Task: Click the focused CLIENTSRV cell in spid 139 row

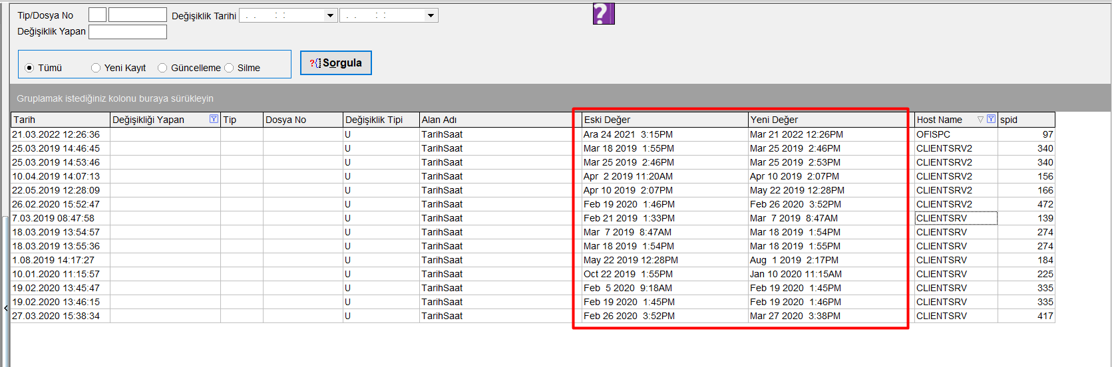Action: coord(956,218)
